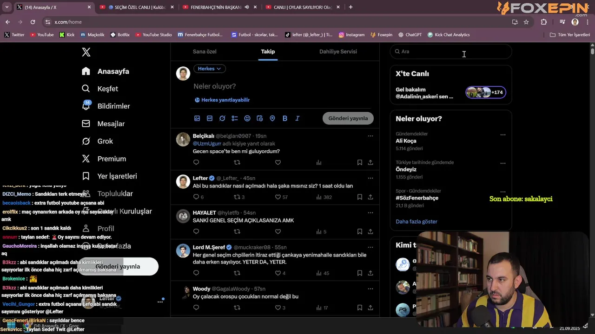595x334 pixels.
Task: Join the live space with +174 listeners
Action: click(x=486, y=92)
